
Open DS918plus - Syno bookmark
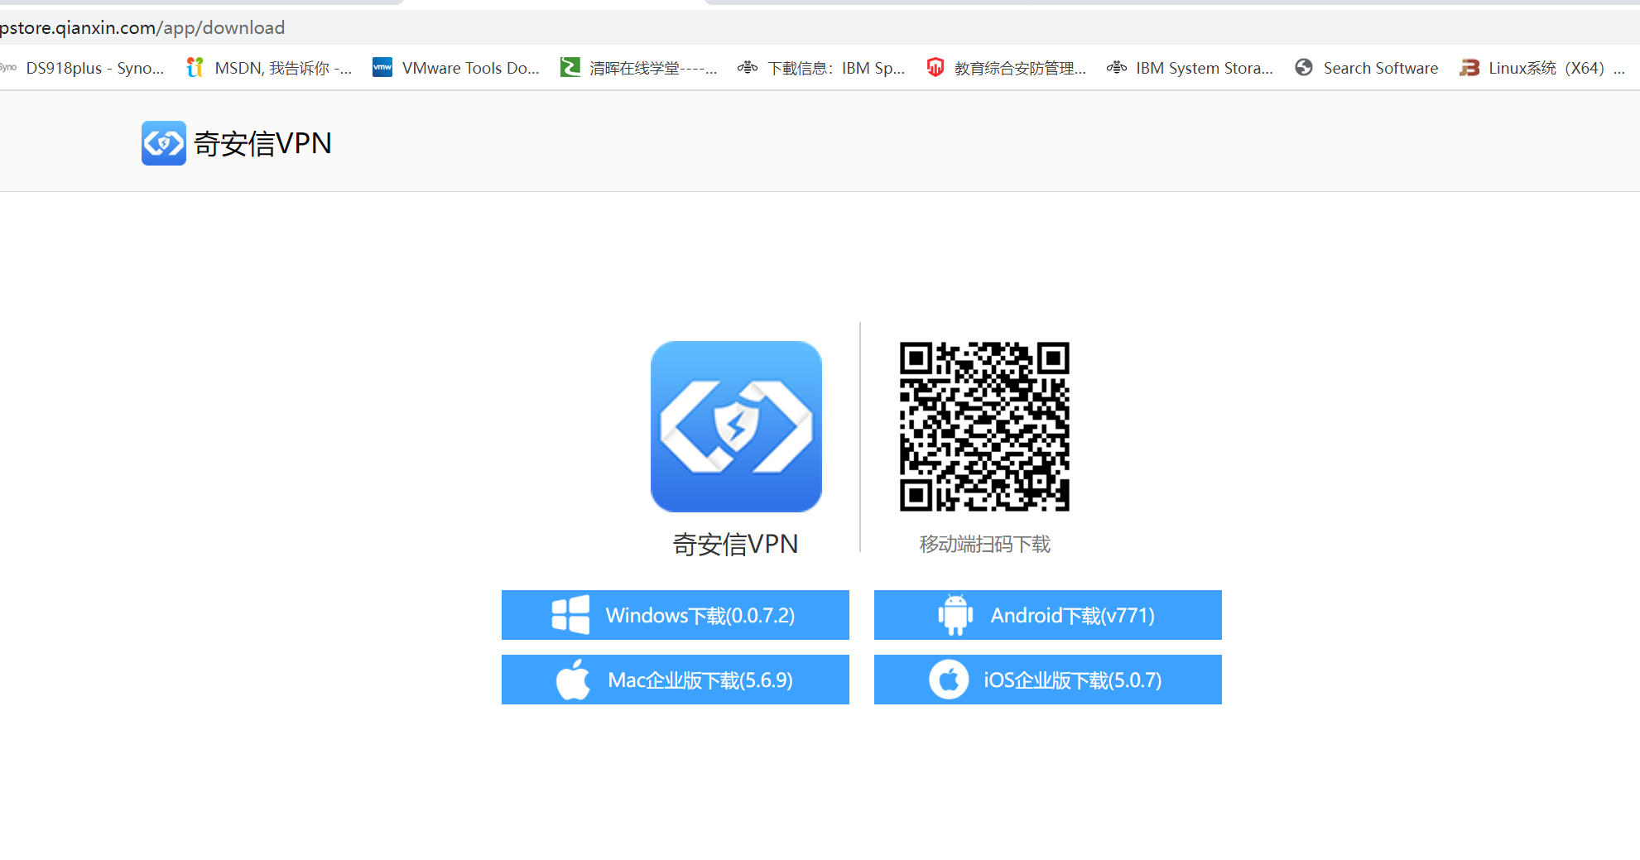pos(84,68)
